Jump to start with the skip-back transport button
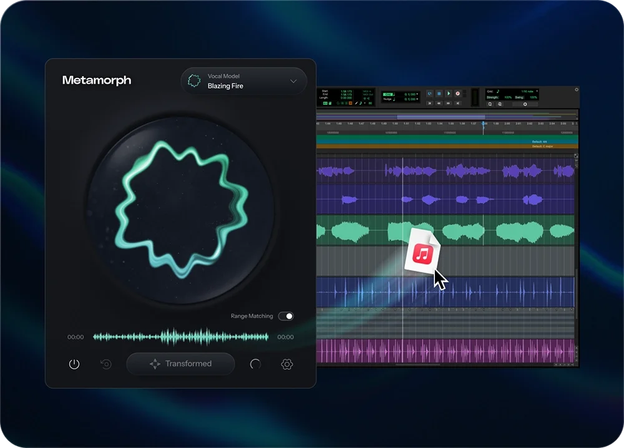The image size is (624, 448). 430,103
